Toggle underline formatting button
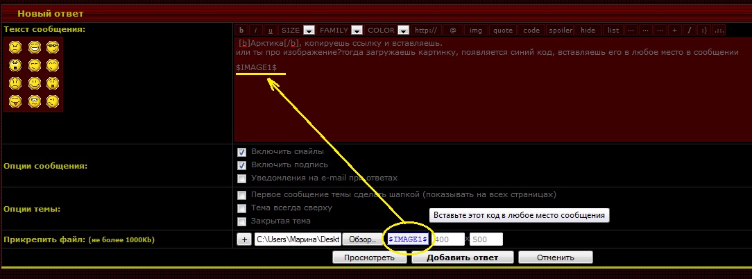 [271, 31]
